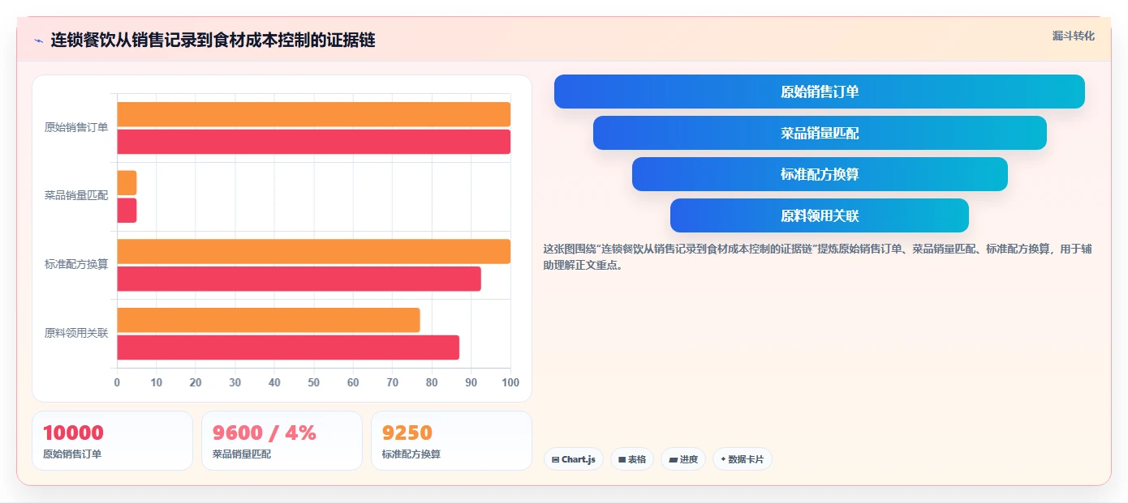Click the 0 tick on the x-axis
The width and height of the screenshot is (1128, 503).
coord(117,382)
